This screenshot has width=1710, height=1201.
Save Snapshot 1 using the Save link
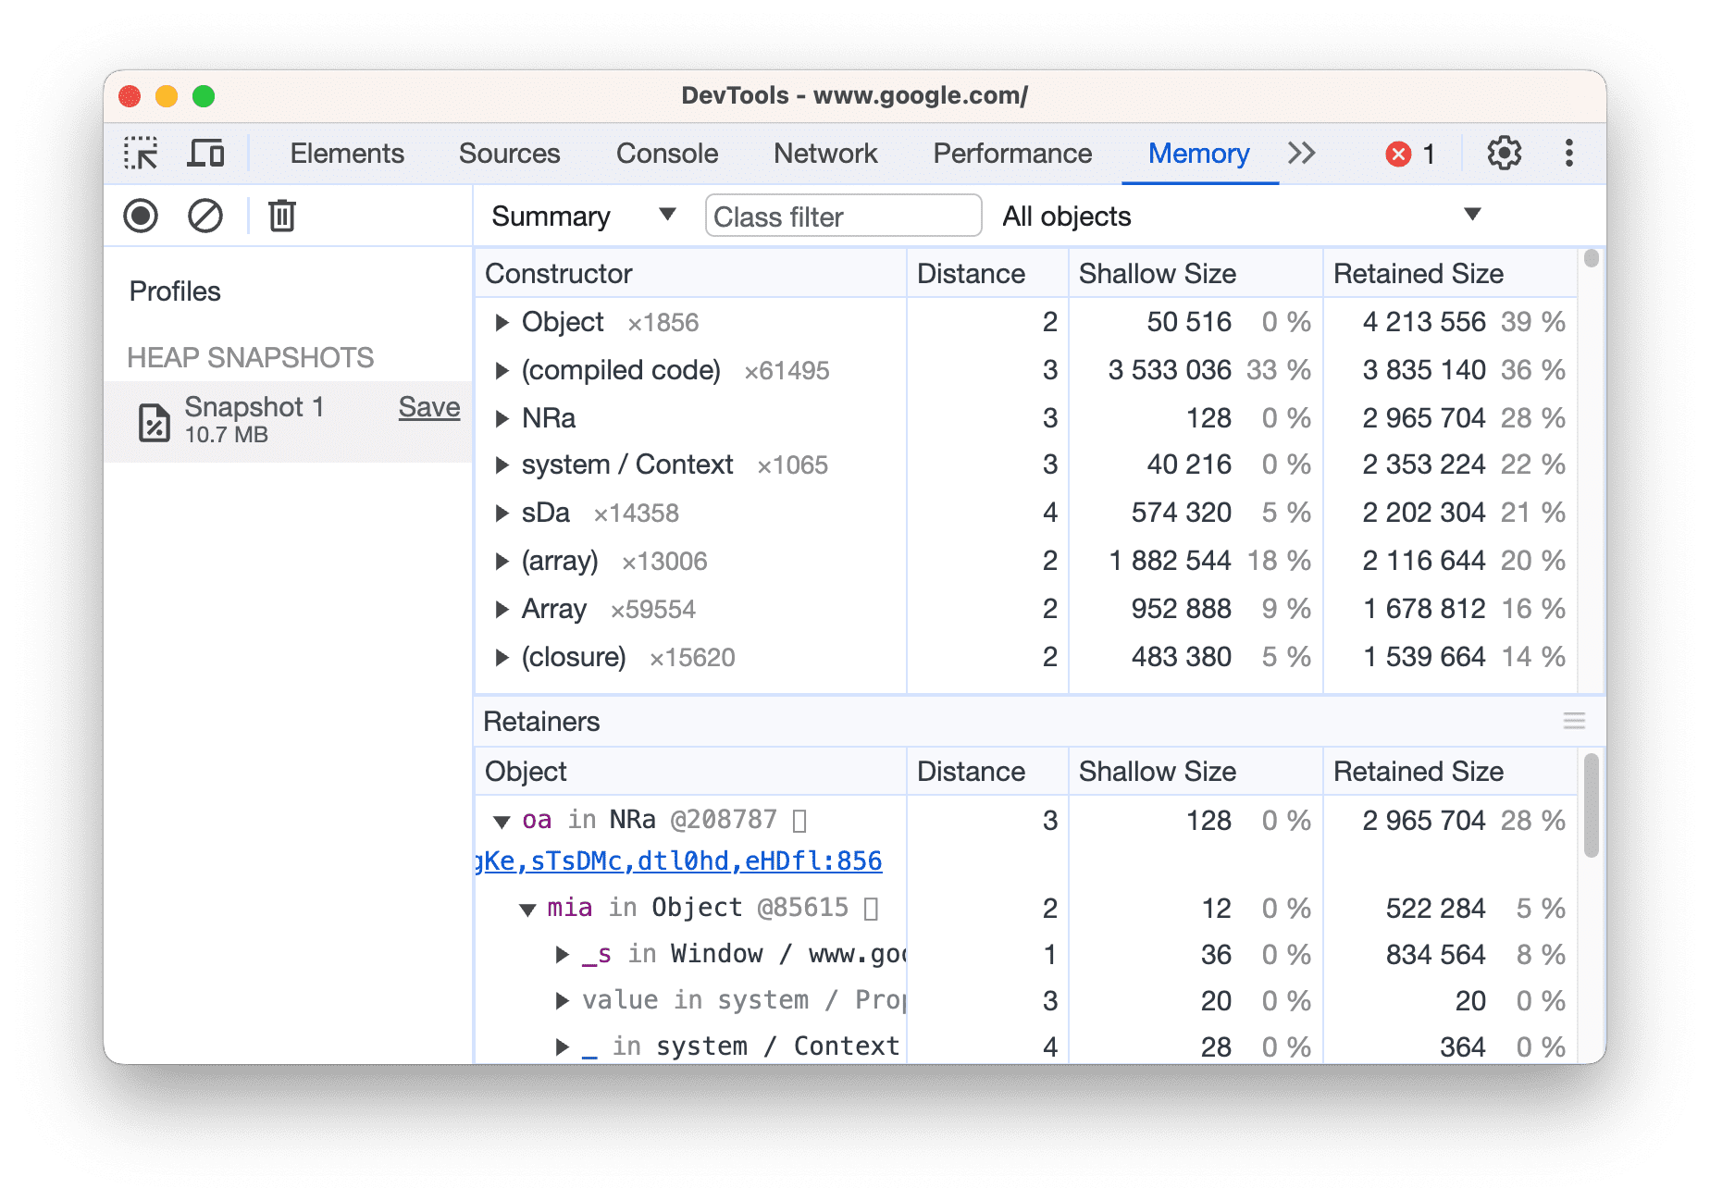coord(428,406)
